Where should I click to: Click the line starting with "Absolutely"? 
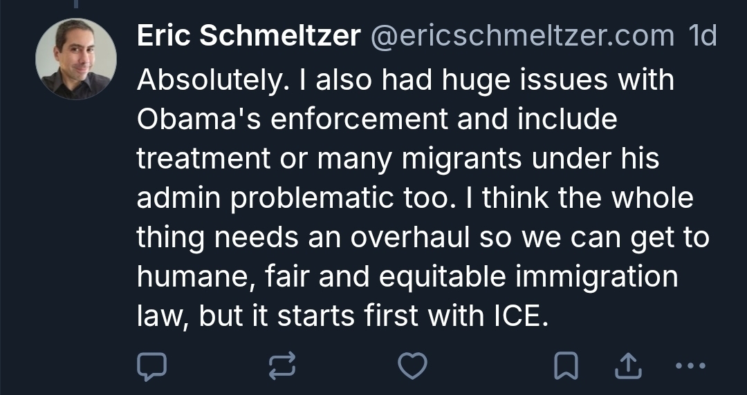pyautogui.click(x=405, y=79)
